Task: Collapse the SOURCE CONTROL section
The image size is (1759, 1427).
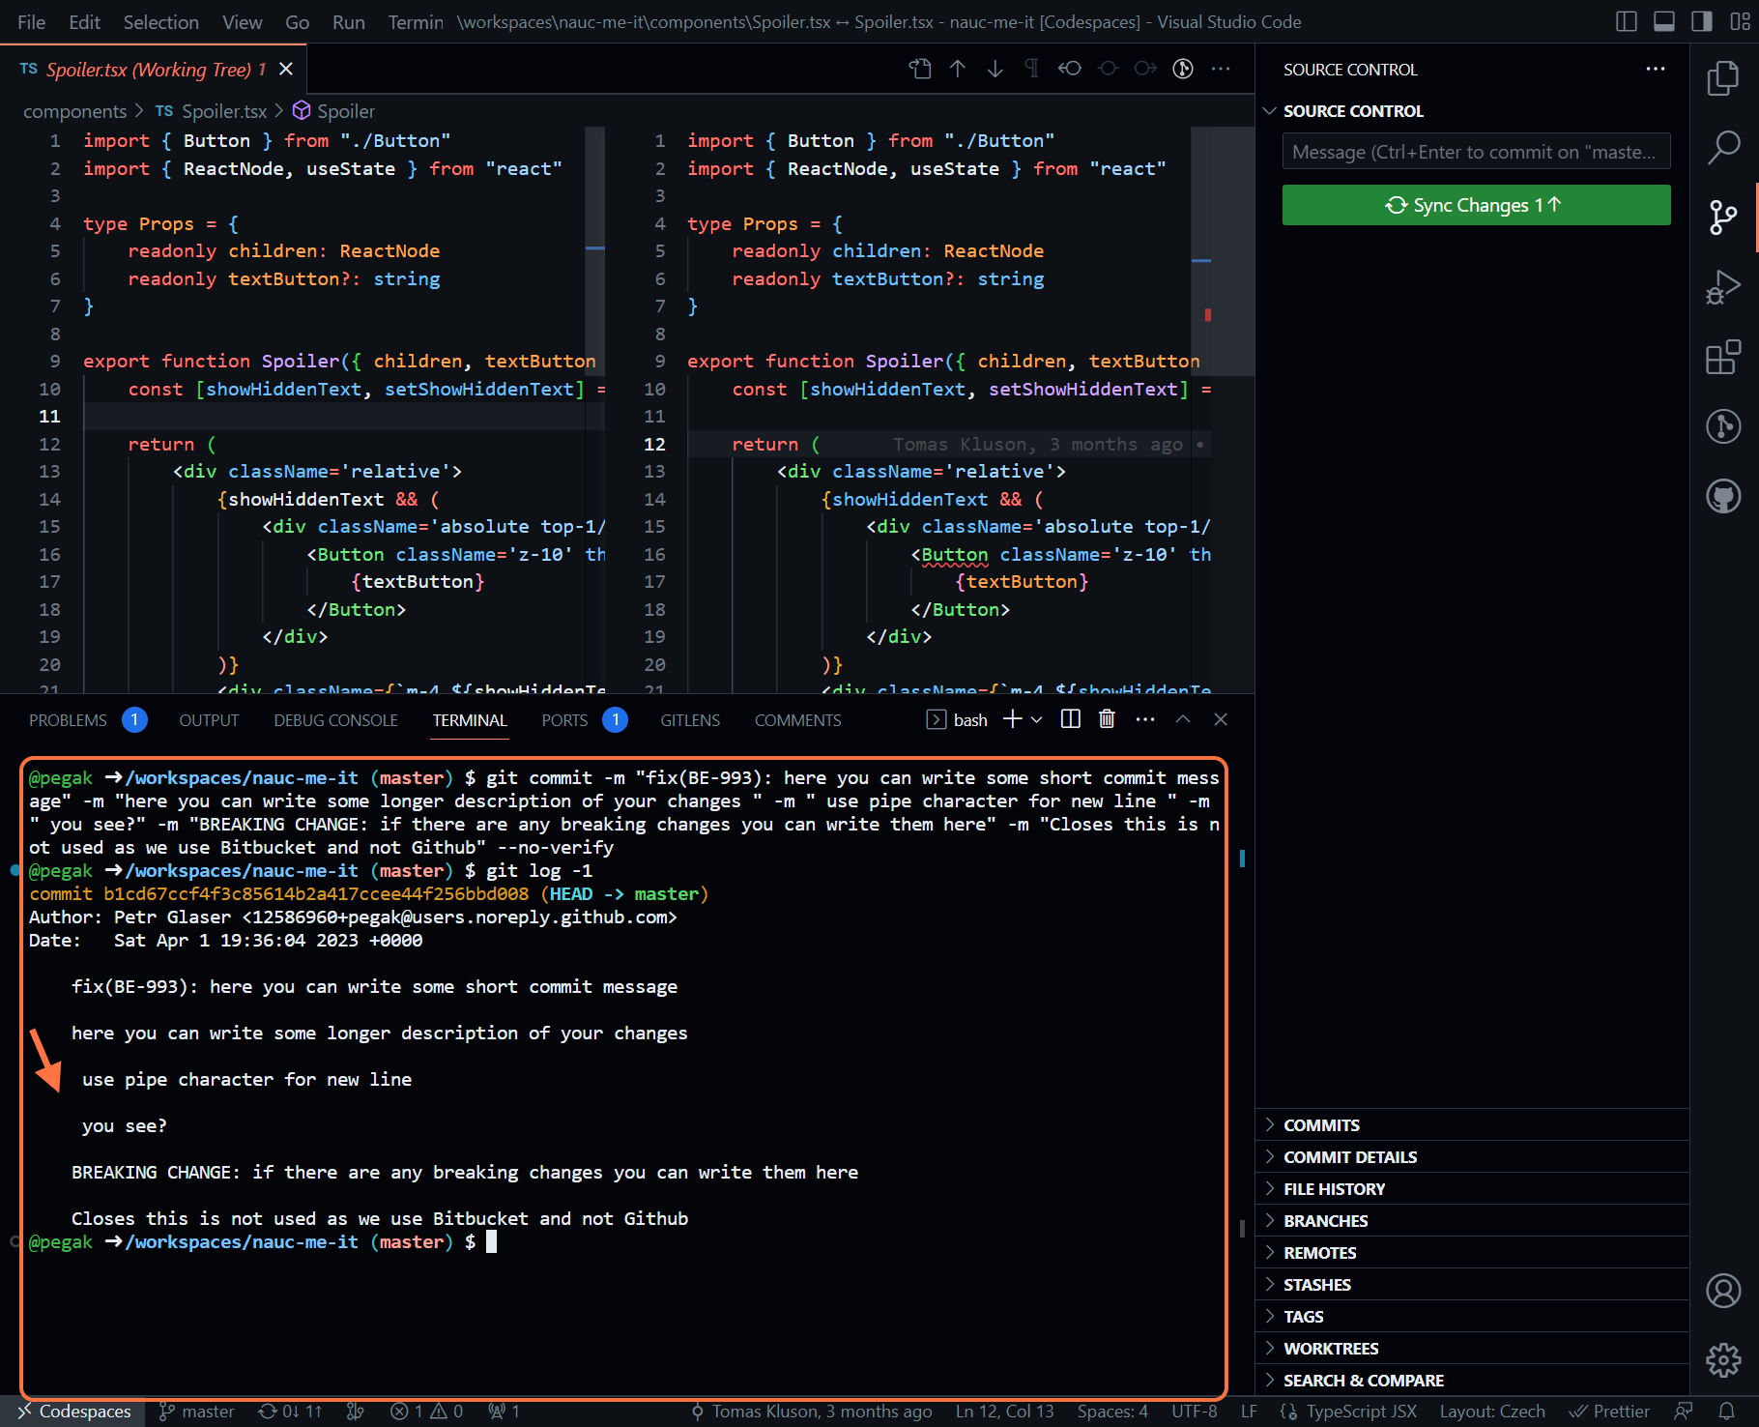Action: click(1472, 111)
